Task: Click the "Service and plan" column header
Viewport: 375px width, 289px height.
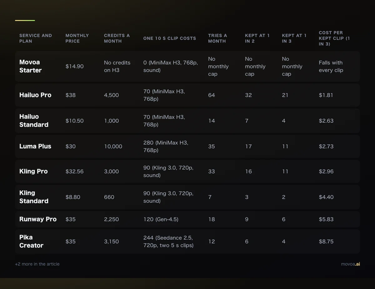Action: pos(36,38)
